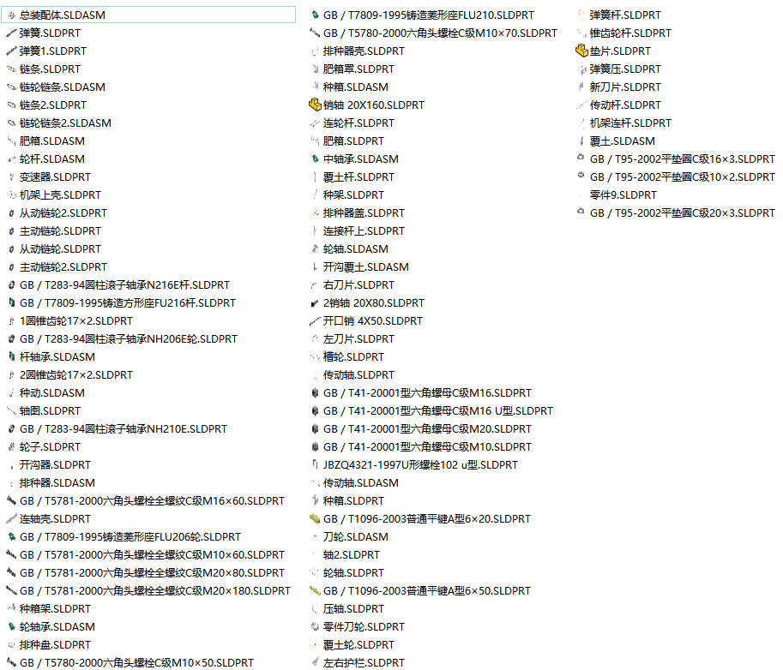The width and height of the screenshot is (783, 670).
Task: Select file 机架连杆.SLDPRT
Action: pyautogui.click(x=630, y=123)
